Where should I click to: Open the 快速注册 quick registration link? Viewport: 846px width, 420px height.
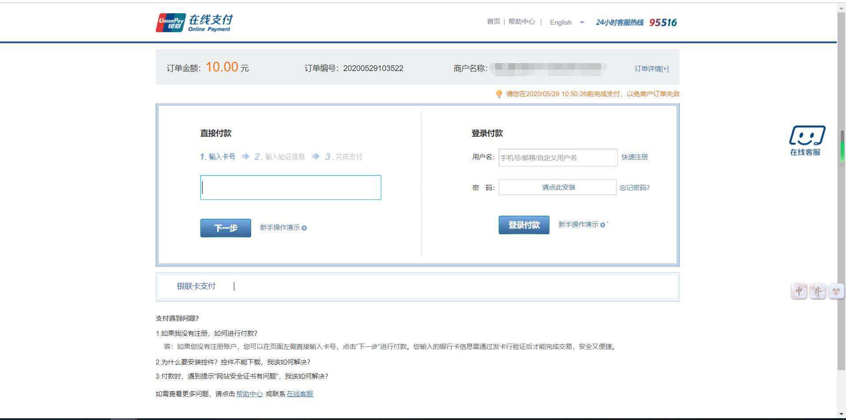634,157
